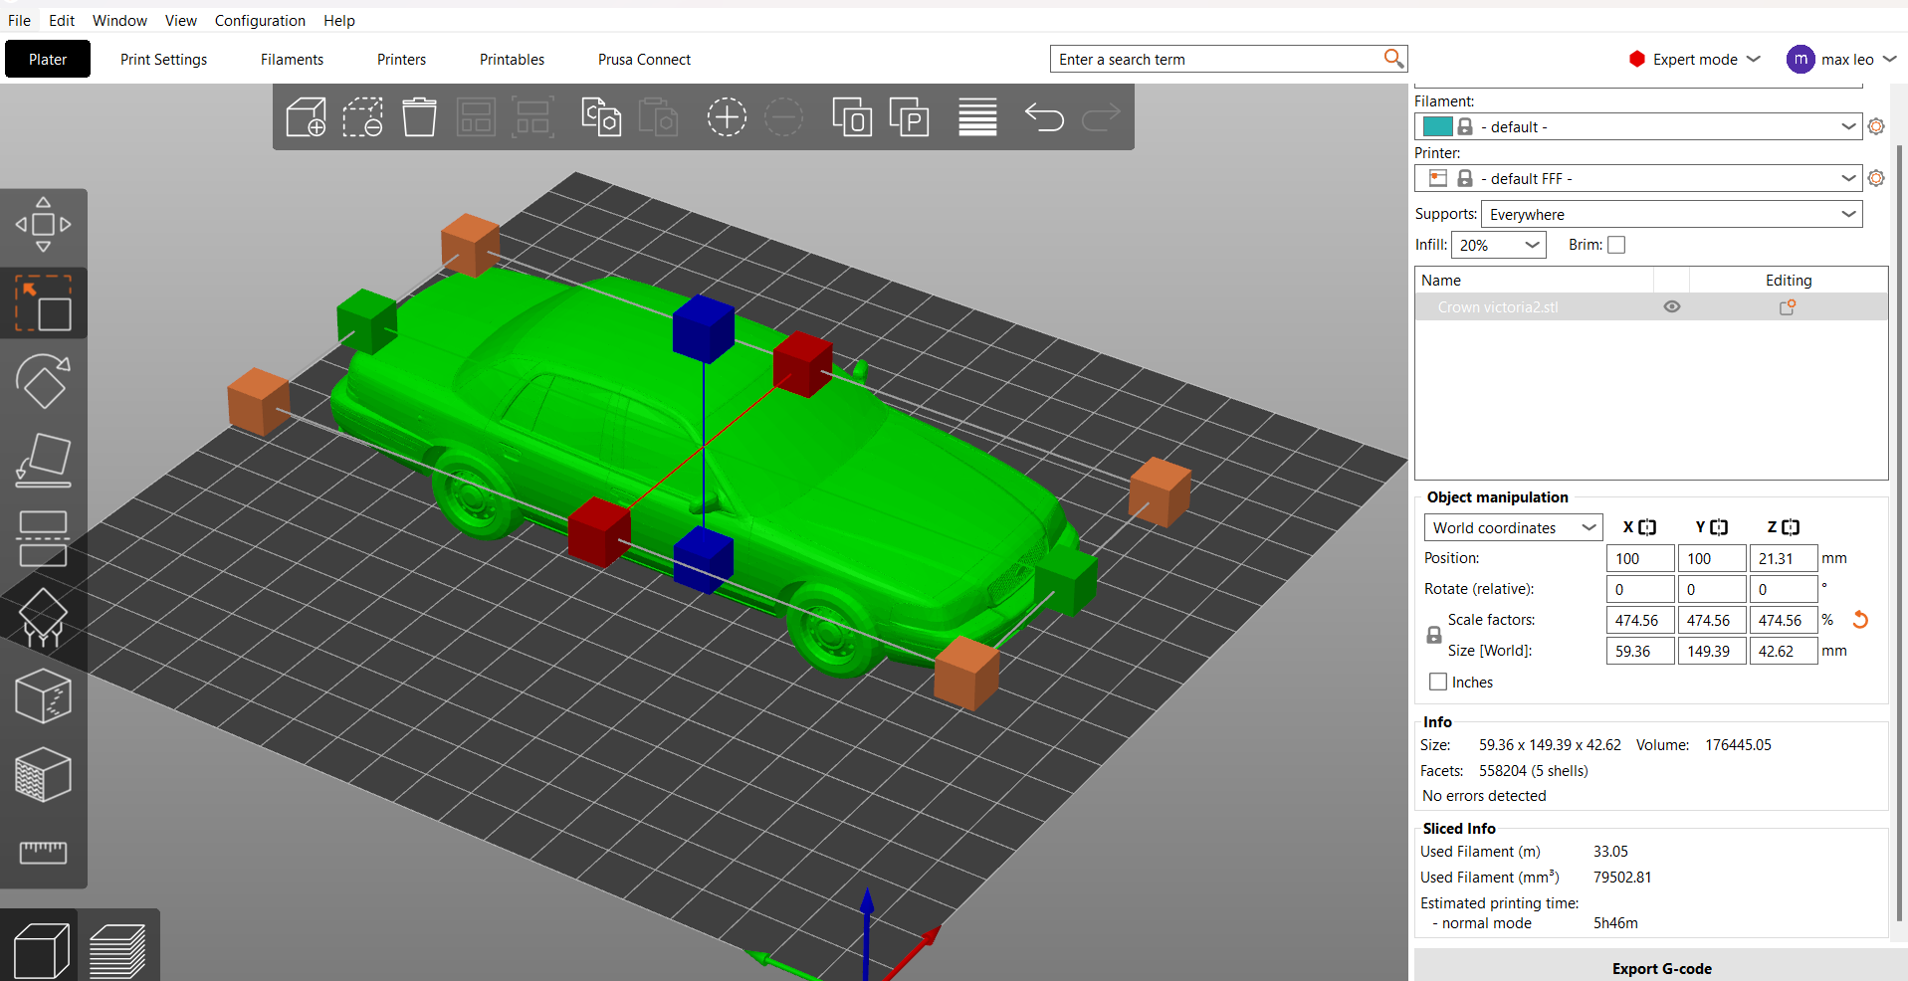Open the View menu
This screenshot has height=981, width=1908.
(180, 20)
